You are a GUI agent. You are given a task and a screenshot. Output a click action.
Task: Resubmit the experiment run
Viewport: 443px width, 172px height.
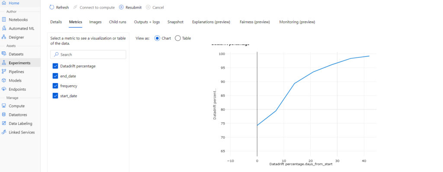click(130, 7)
